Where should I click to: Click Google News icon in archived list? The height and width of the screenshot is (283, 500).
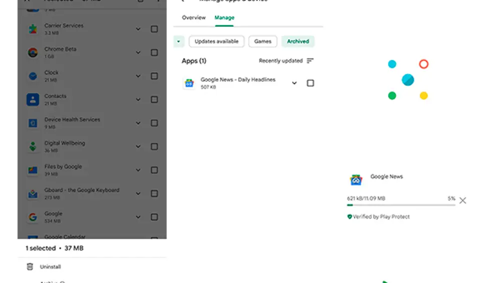tap(189, 83)
